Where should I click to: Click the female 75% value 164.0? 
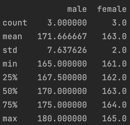pos(114,105)
